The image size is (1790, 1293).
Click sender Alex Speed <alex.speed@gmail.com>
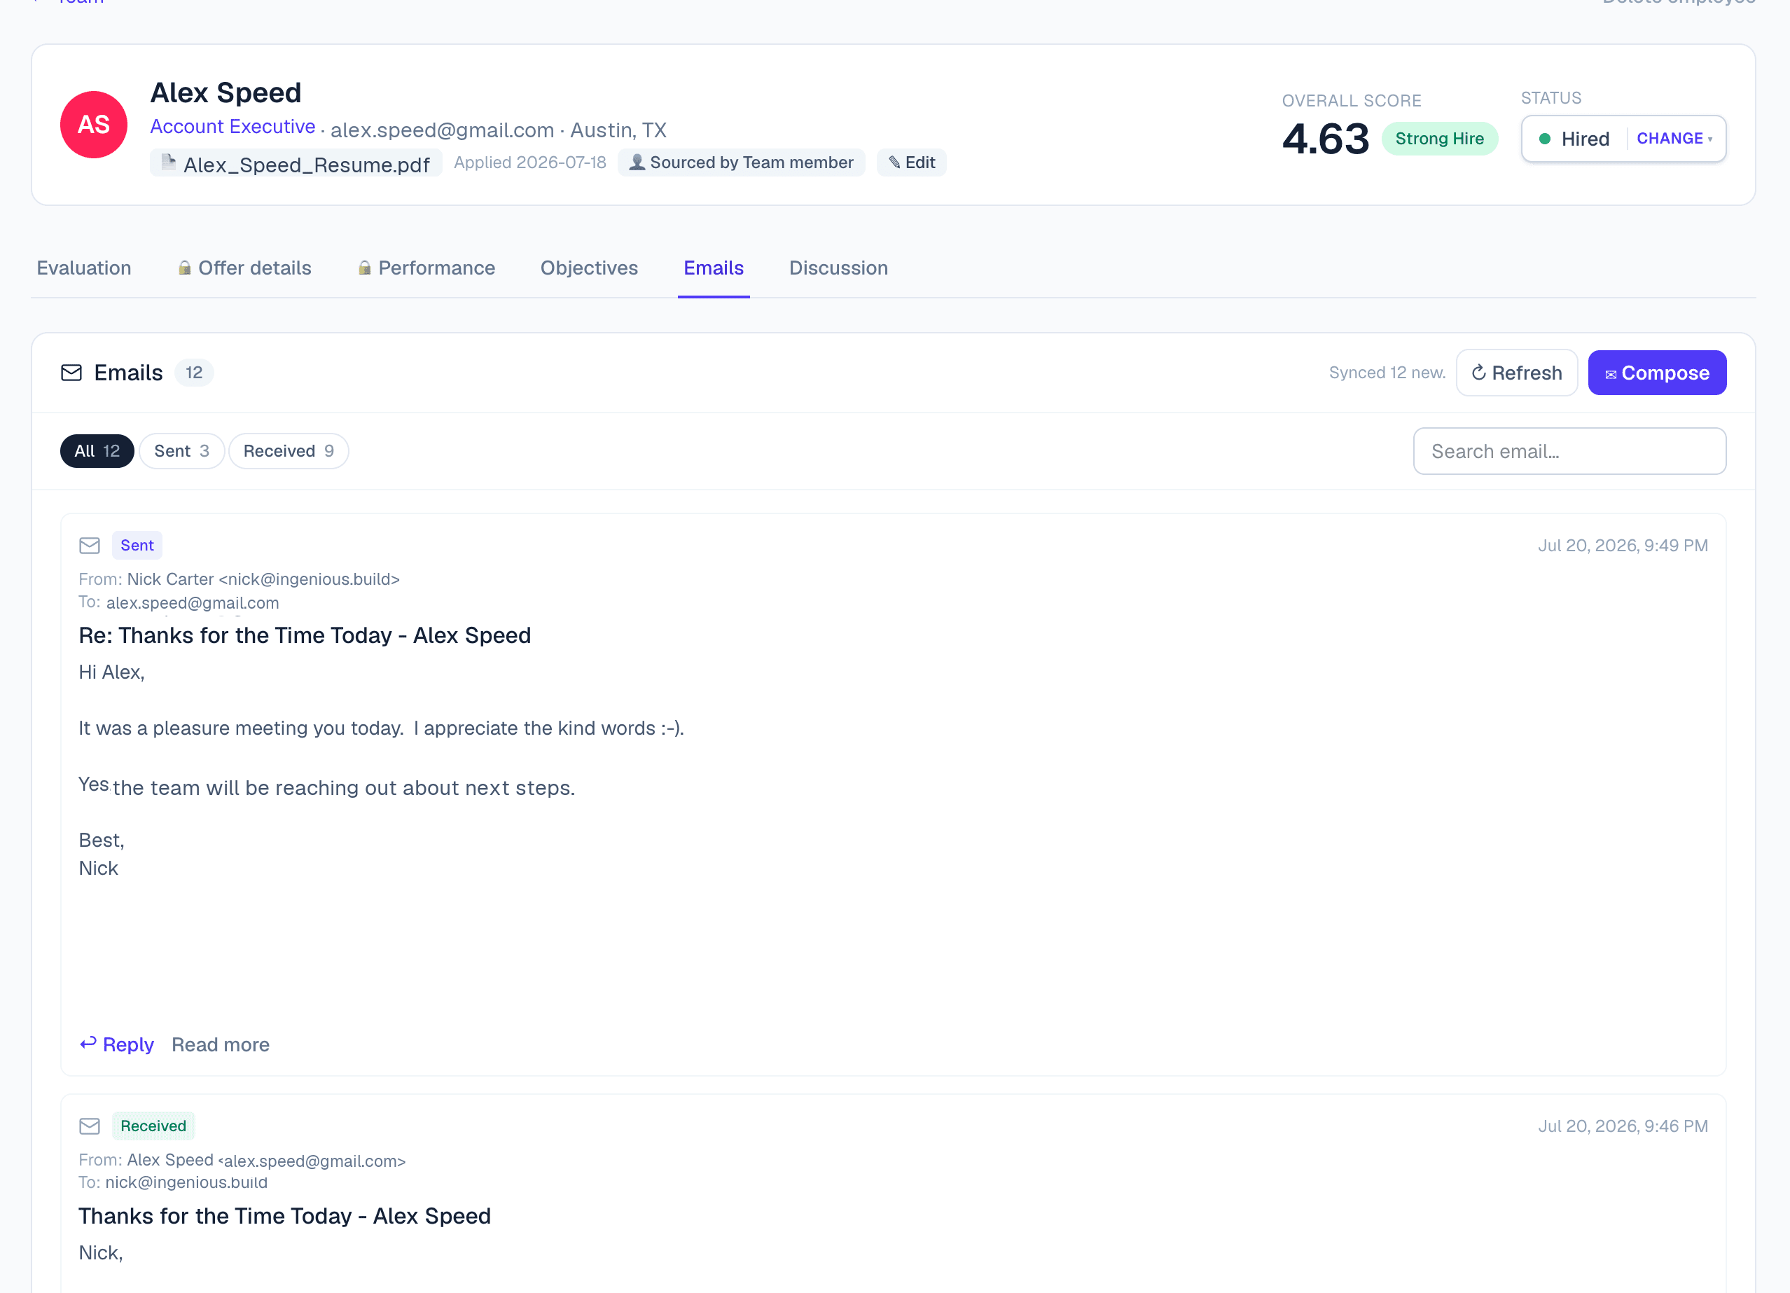pyautogui.click(x=266, y=1161)
